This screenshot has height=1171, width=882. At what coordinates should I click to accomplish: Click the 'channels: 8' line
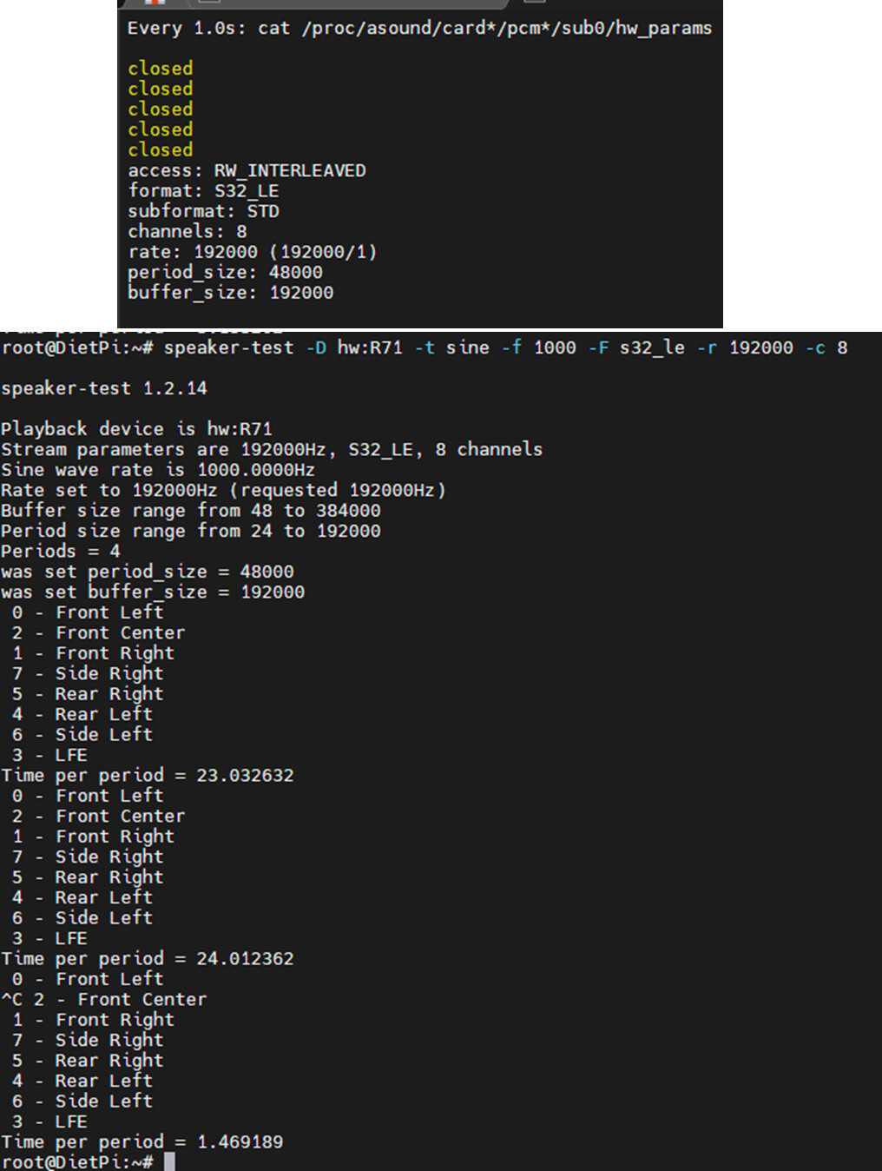click(187, 231)
